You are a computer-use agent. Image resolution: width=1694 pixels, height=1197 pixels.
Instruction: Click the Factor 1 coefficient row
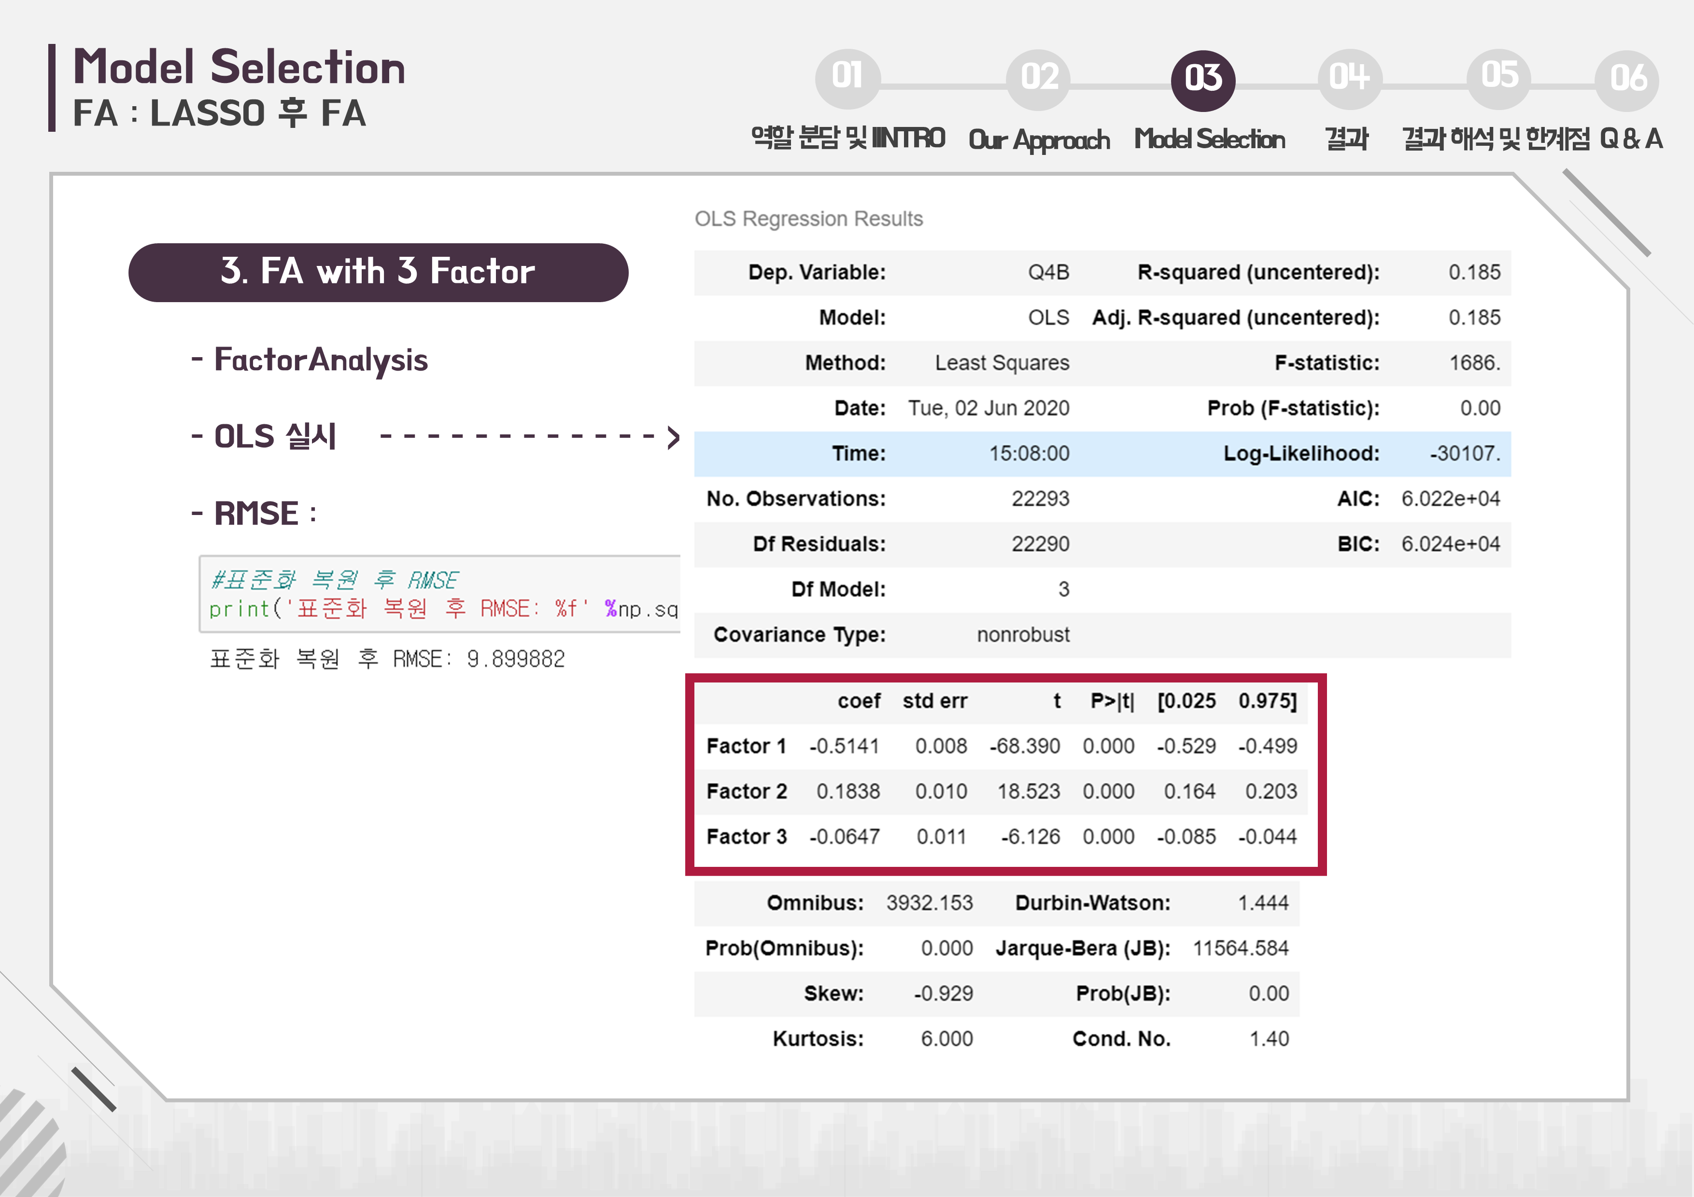pos(1001,746)
